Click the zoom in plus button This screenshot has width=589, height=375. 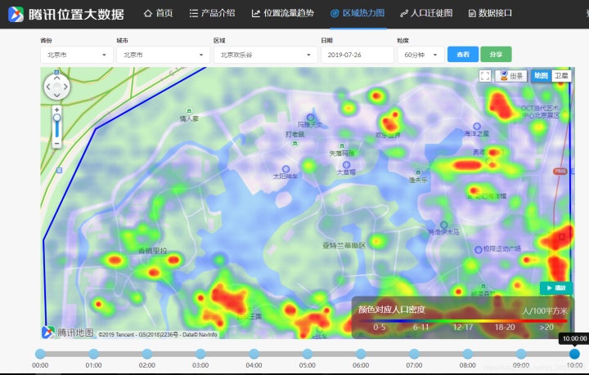[56, 109]
